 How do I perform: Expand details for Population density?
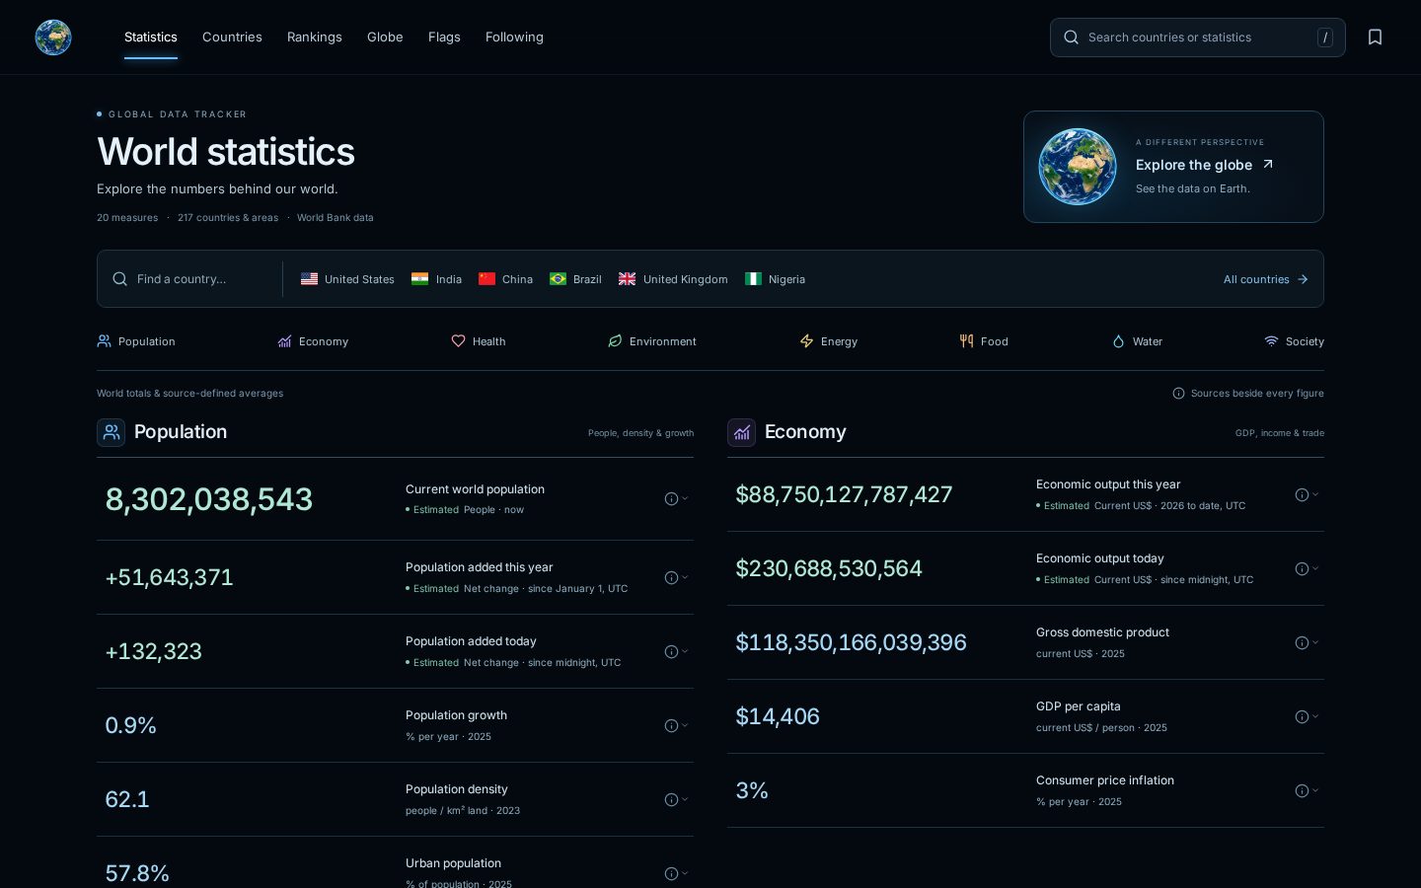(676, 800)
